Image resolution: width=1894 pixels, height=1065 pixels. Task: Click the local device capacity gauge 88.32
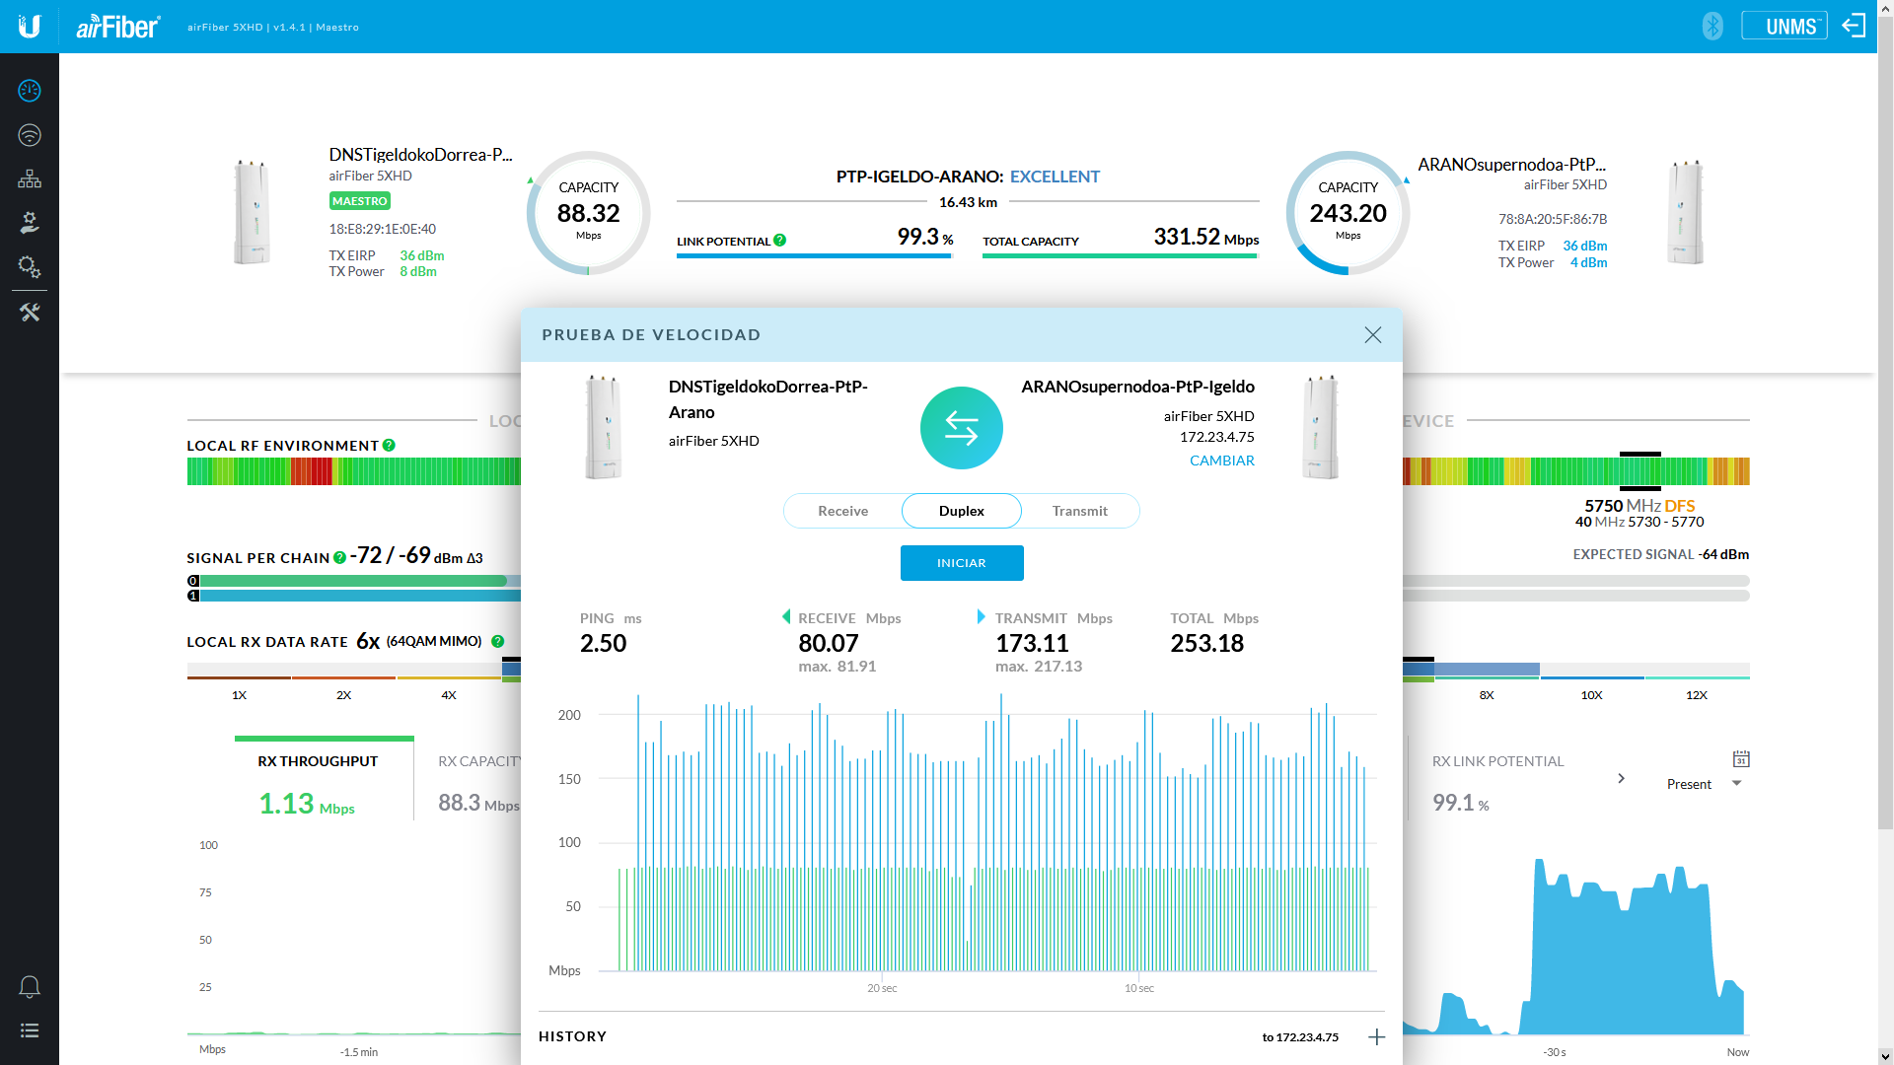pos(589,213)
